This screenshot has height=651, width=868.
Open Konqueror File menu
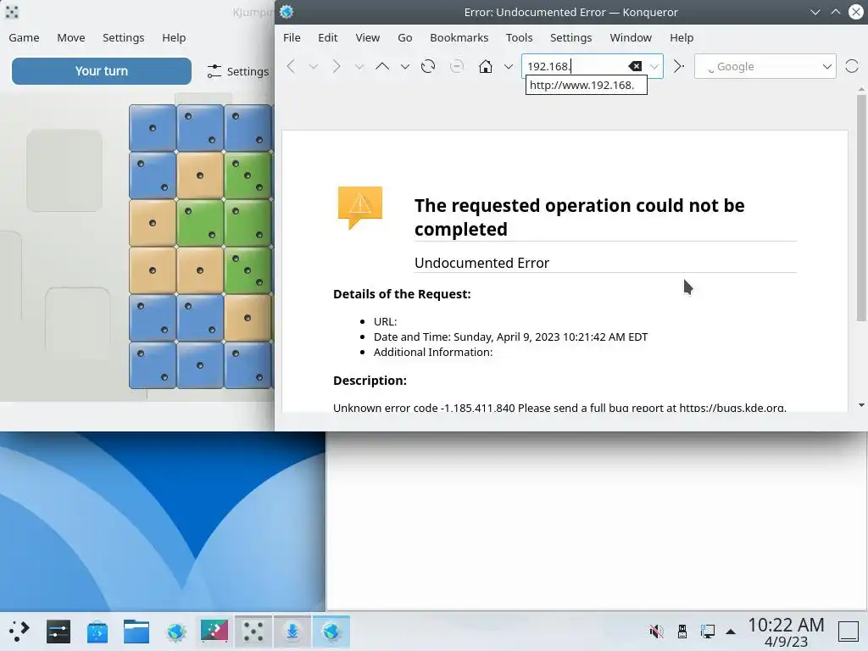point(292,37)
